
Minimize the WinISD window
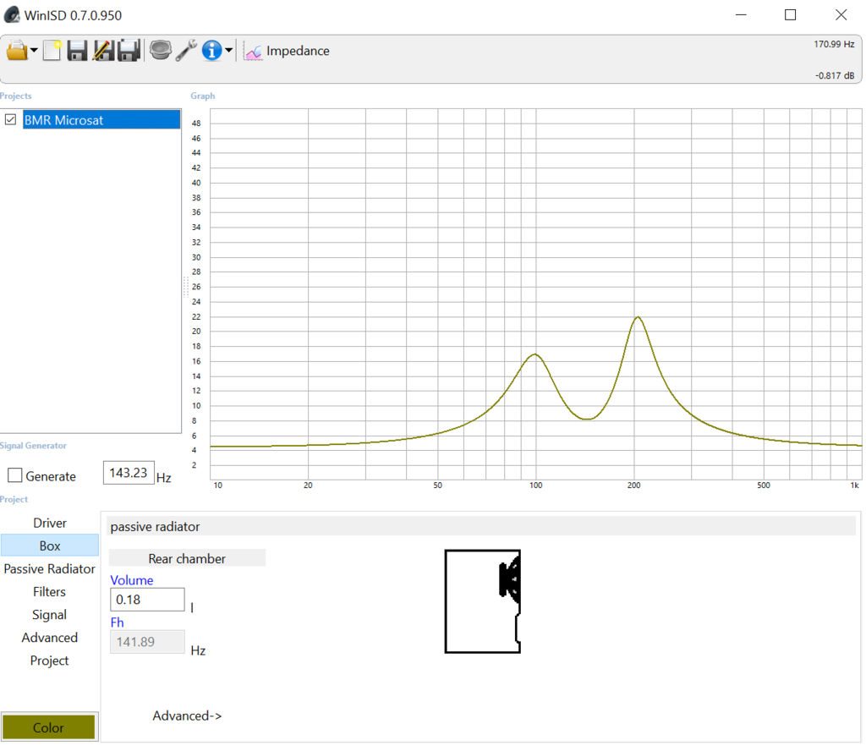tap(741, 15)
